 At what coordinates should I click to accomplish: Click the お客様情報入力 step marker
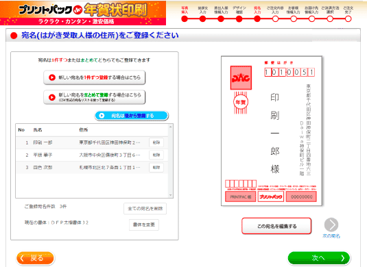tap(294, 19)
